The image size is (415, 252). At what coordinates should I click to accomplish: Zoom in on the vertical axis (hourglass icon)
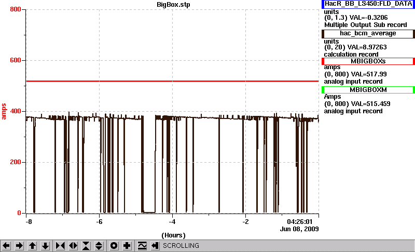86,246
